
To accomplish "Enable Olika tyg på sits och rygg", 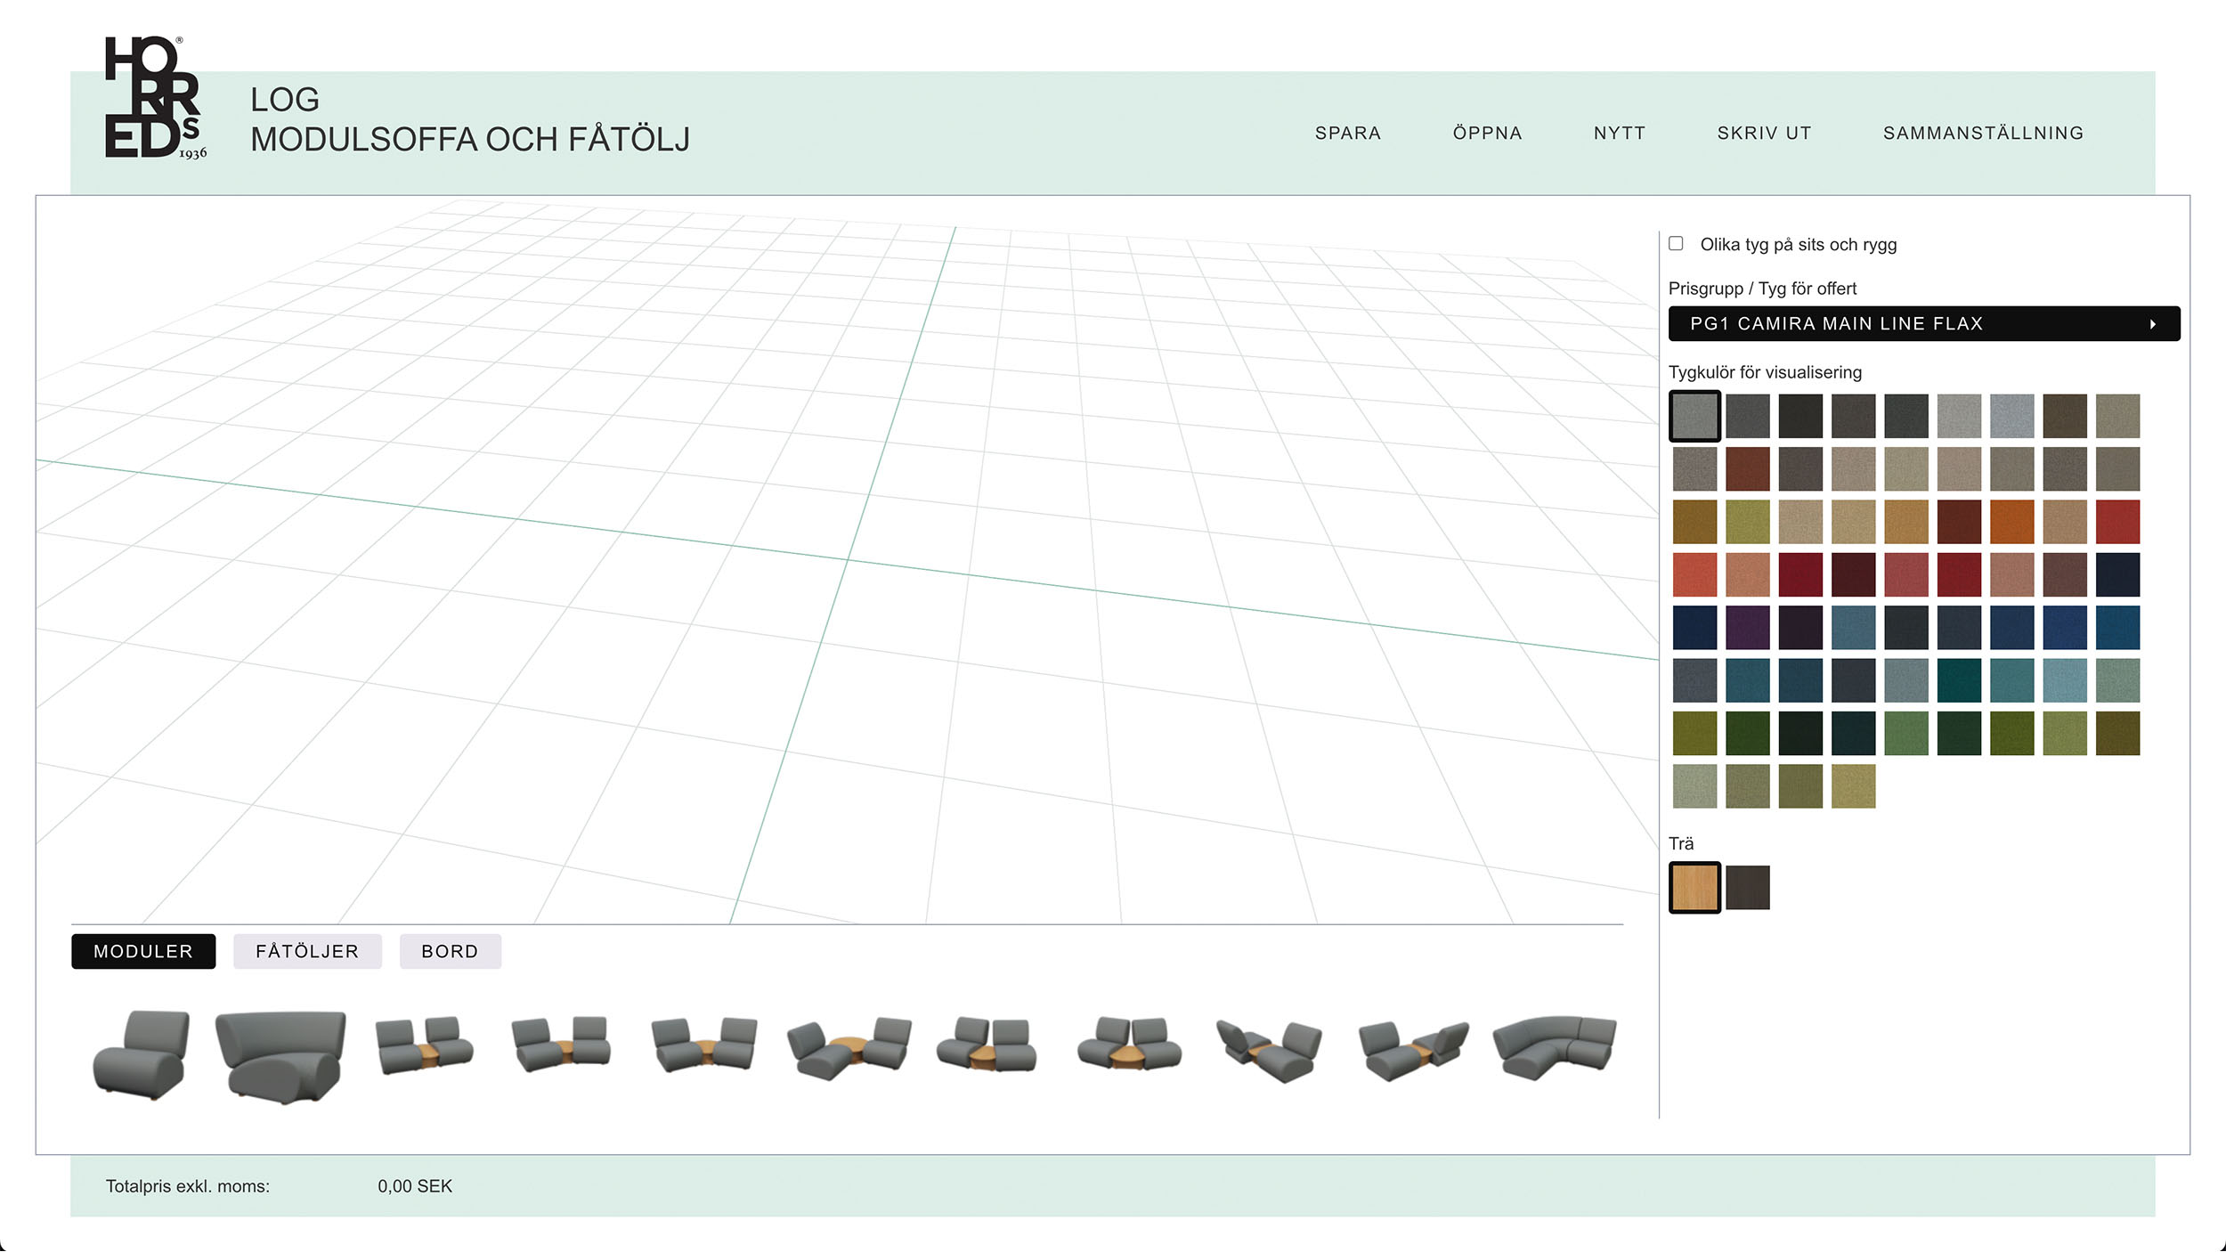I will 1676,243.
